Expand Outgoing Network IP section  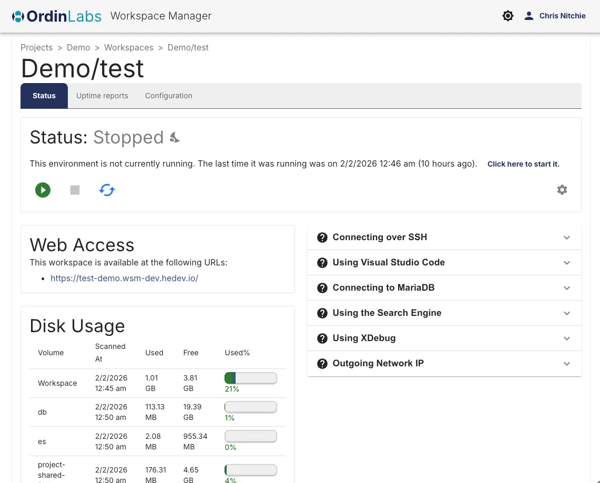coord(566,364)
